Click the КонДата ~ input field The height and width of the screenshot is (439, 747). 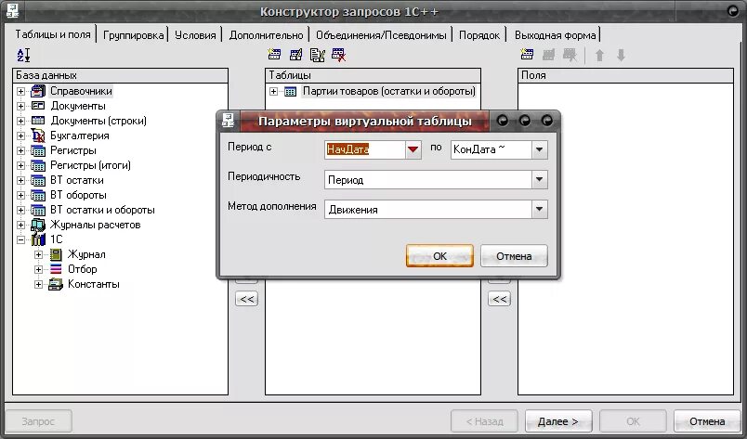coord(491,149)
